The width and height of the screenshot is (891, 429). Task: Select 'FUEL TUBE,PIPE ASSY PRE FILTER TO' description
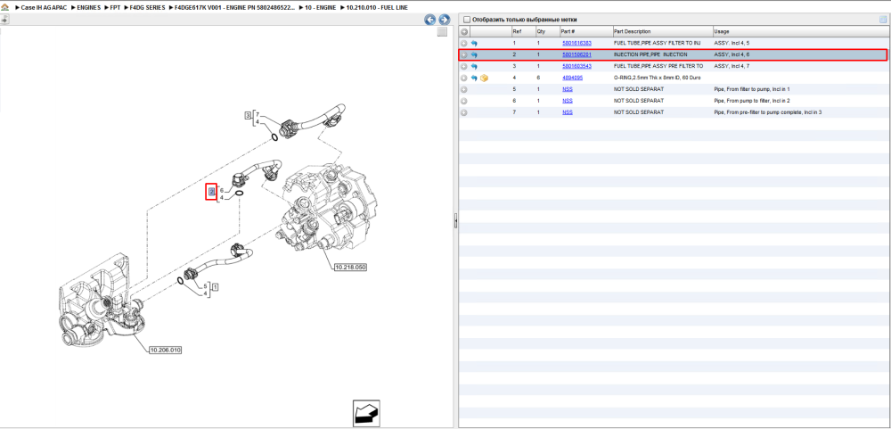[x=658, y=67]
